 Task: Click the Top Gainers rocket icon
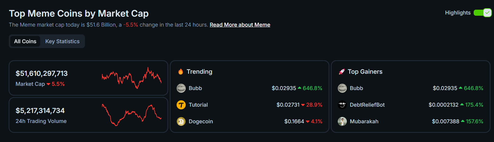click(x=342, y=72)
